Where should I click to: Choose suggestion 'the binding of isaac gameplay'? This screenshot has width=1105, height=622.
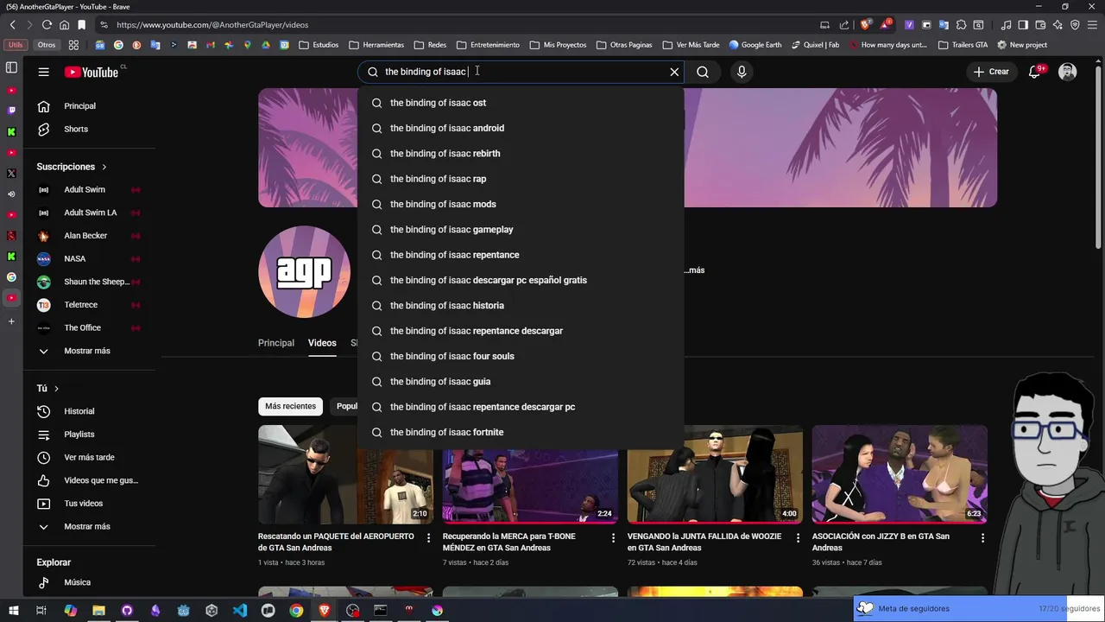coord(521,229)
